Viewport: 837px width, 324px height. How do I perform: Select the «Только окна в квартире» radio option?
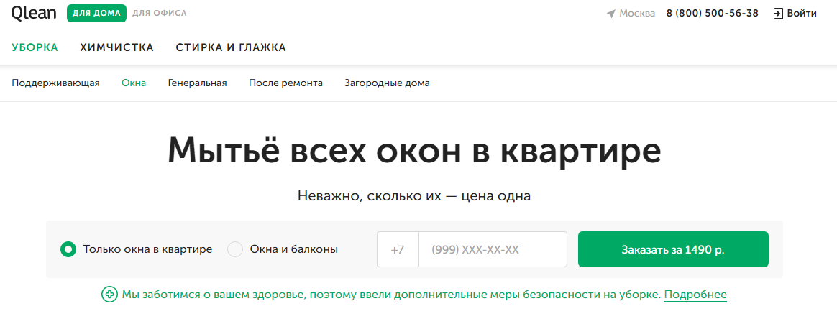point(68,249)
